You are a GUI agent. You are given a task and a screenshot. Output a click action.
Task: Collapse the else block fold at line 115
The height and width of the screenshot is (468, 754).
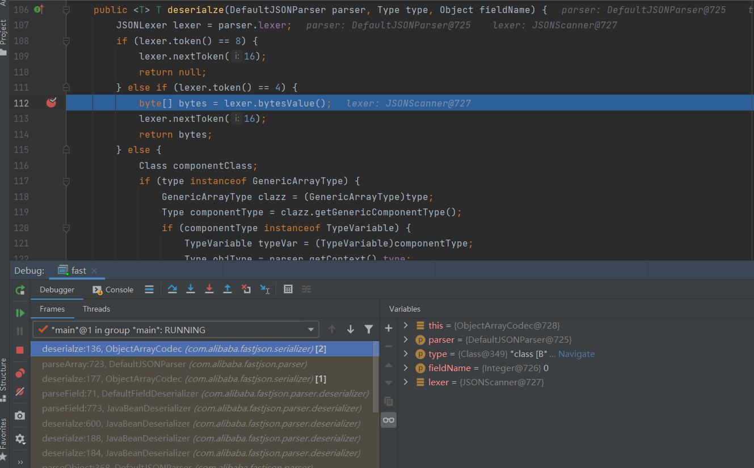coord(66,150)
